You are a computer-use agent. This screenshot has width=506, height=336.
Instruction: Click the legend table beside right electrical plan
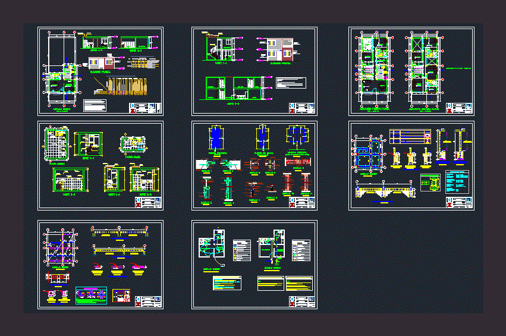click(x=301, y=250)
